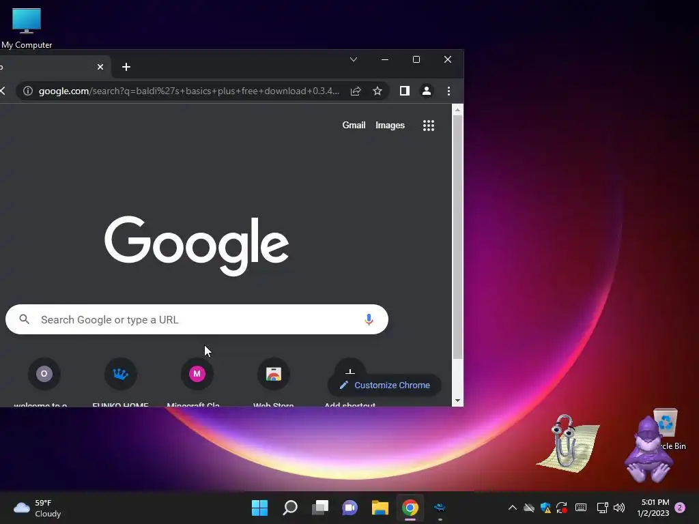Expand the Chrome tab search chevron

pos(354,59)
